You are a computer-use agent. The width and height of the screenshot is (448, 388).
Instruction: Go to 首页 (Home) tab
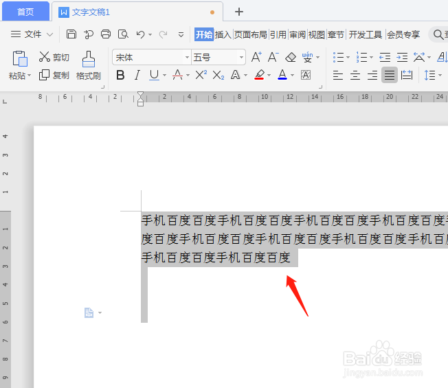click(x=25, y=12)
